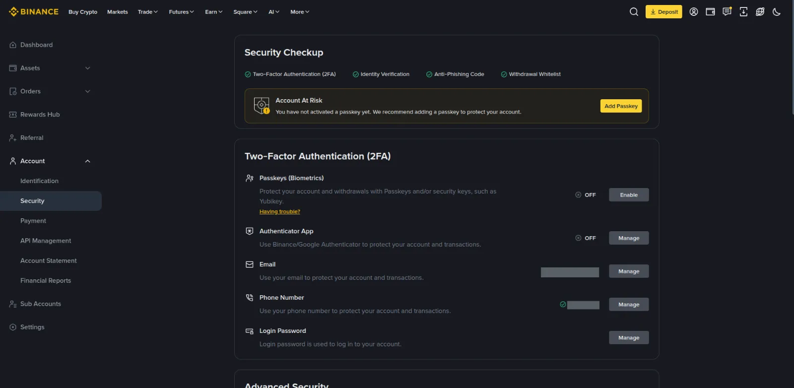Open the Having trouble? link
Screen dimensions: 794x388
click(279, 211)
